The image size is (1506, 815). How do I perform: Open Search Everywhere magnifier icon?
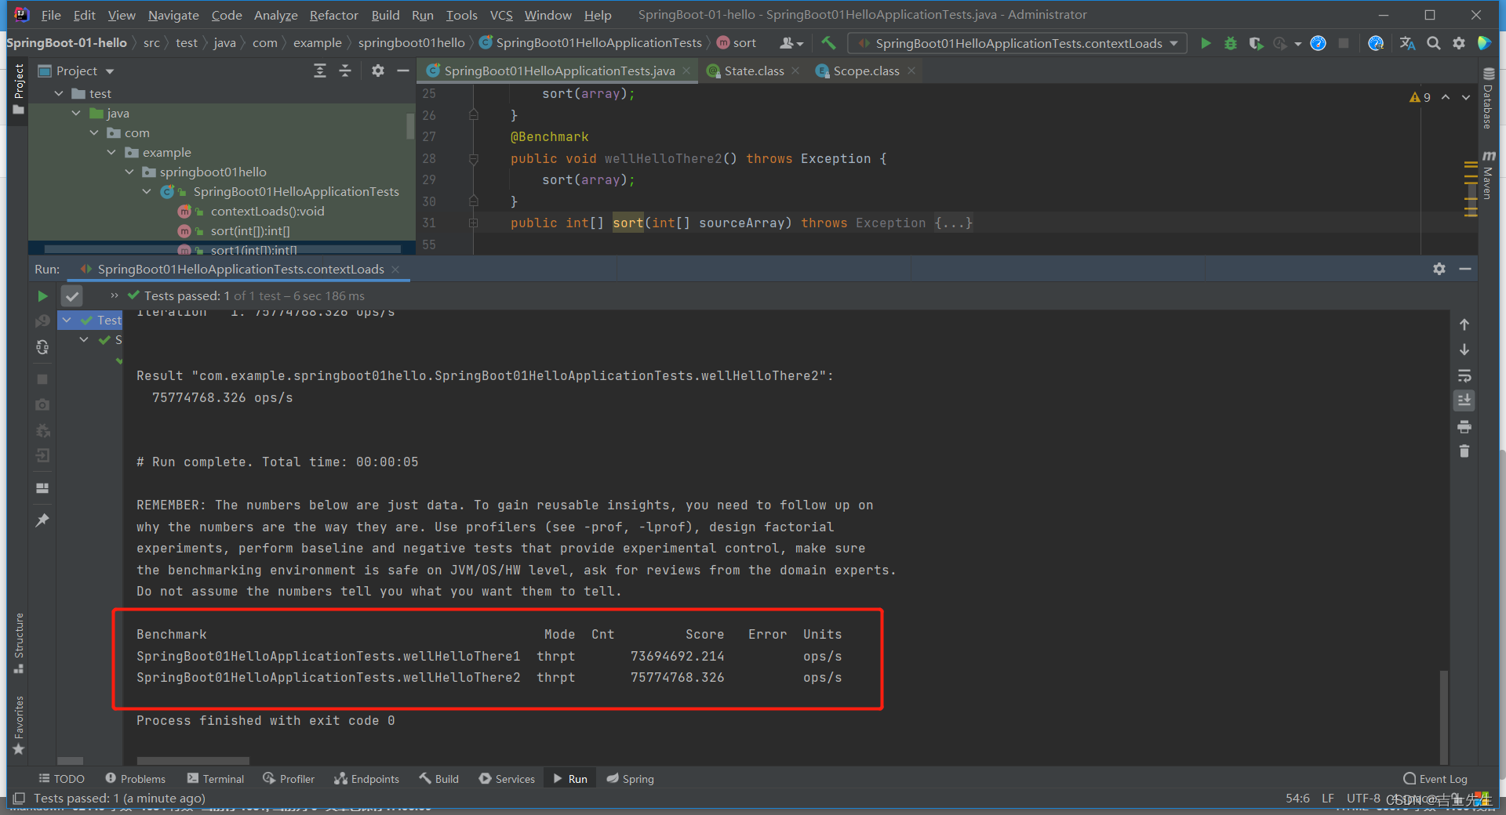pyautogui.click(x=1433, y=43)
